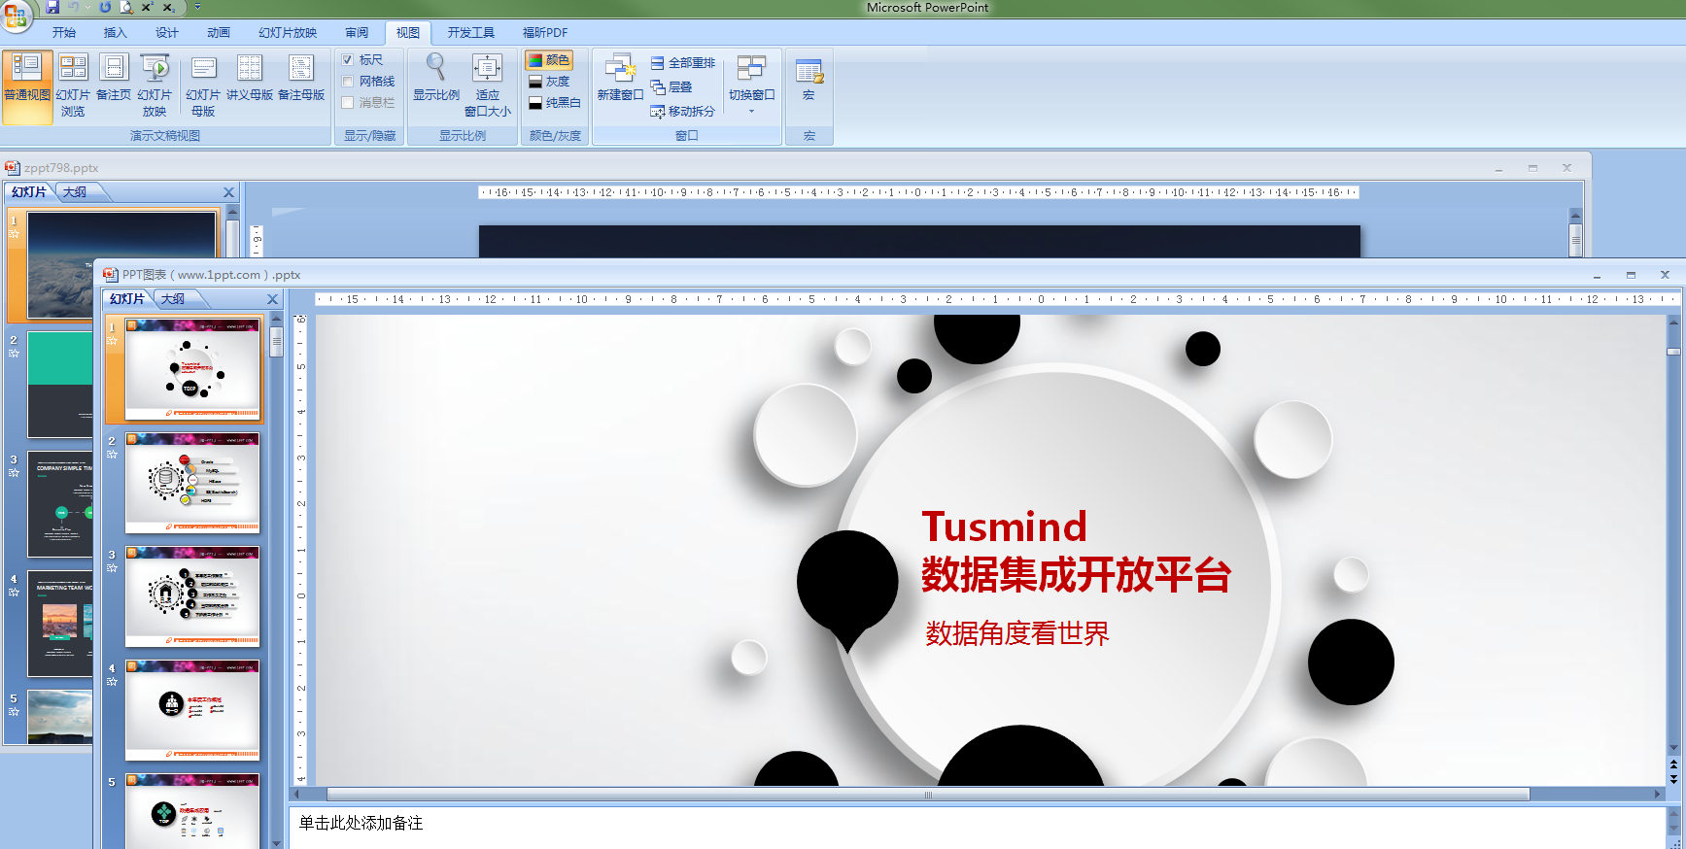The width and height of the screenshot is (1686, 849).
Task: Enable the 网格线 gridlines checkbox
Action: (x=348, y=82)
